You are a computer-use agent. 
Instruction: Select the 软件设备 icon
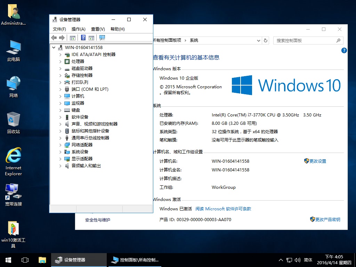pyautogui.click(x=67, y=117)
